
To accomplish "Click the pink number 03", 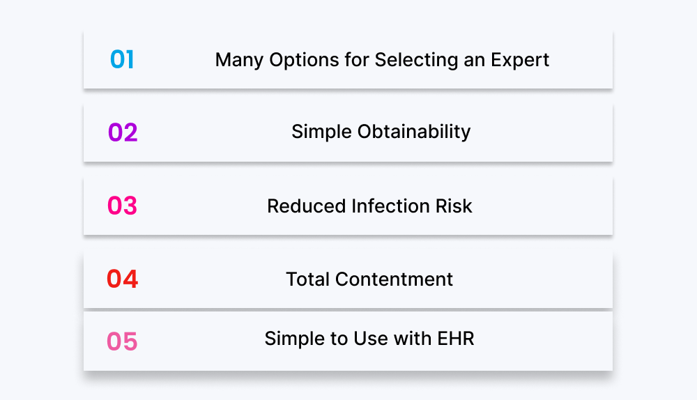I will point(122,206).
